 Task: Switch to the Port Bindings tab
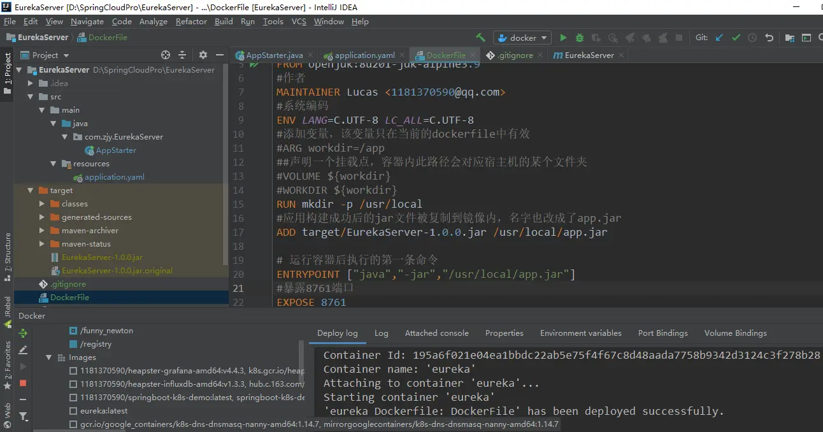point(663,333)
